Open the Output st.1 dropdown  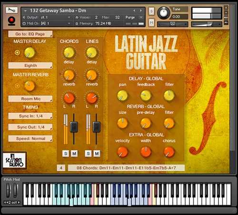click(x=47, y=17)
